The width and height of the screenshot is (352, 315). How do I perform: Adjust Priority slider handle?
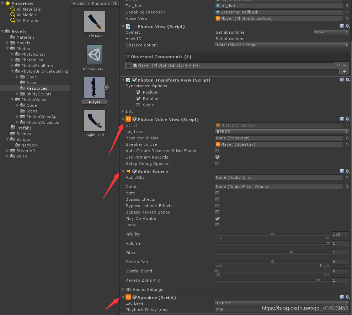coord(272,234)
